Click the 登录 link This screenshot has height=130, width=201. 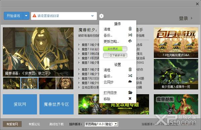(184, 18)
